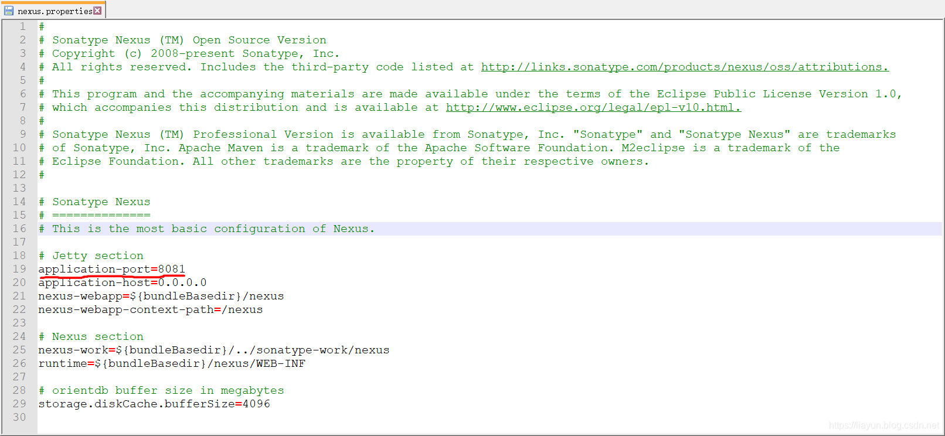
Task: Click the 'This program and the accompanying' line
Action: point(470,94)
